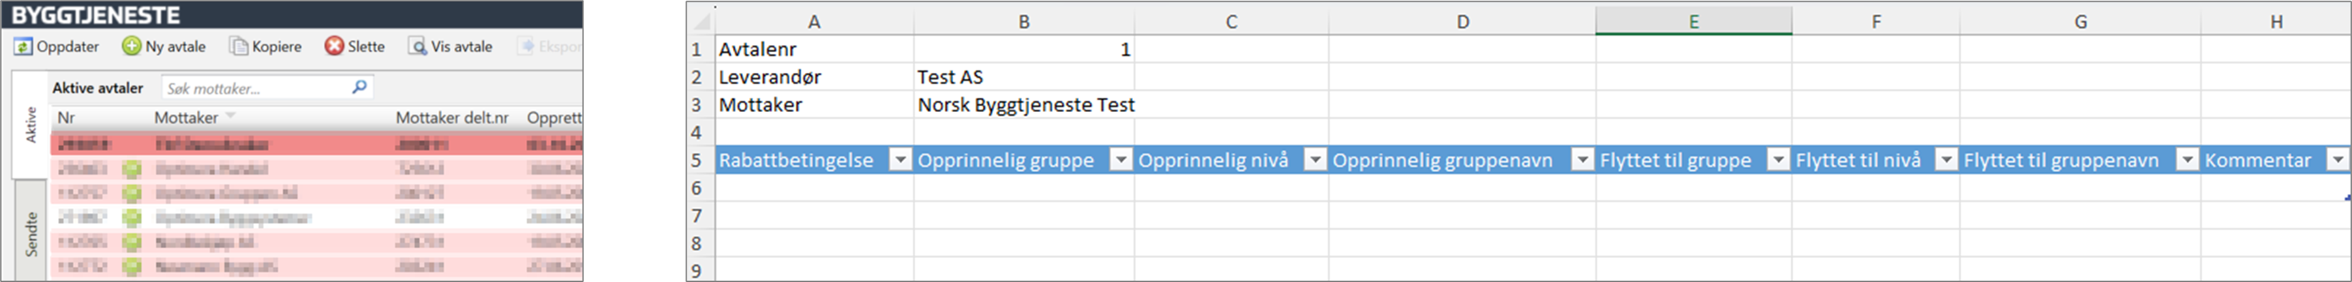
Task: Open the Rabattbetingelse filter dropdown
Action: click(900, 161)
